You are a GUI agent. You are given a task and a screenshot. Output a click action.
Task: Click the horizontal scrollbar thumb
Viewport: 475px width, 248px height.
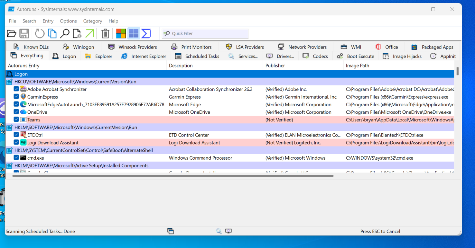click(x=173, y=176)
